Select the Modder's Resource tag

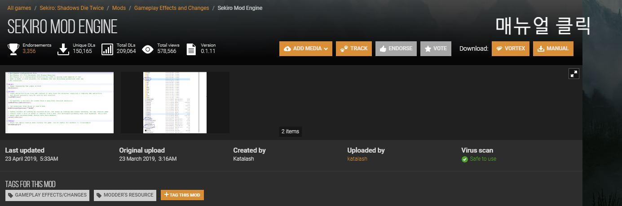(125, 195)
